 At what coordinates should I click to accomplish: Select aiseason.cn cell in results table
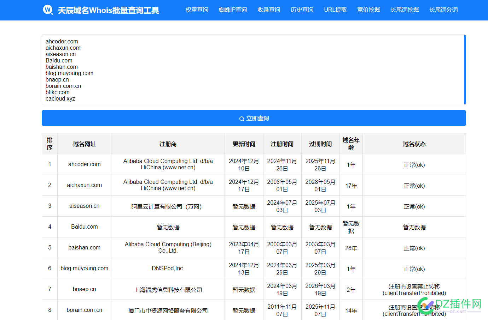coord(84,206)
